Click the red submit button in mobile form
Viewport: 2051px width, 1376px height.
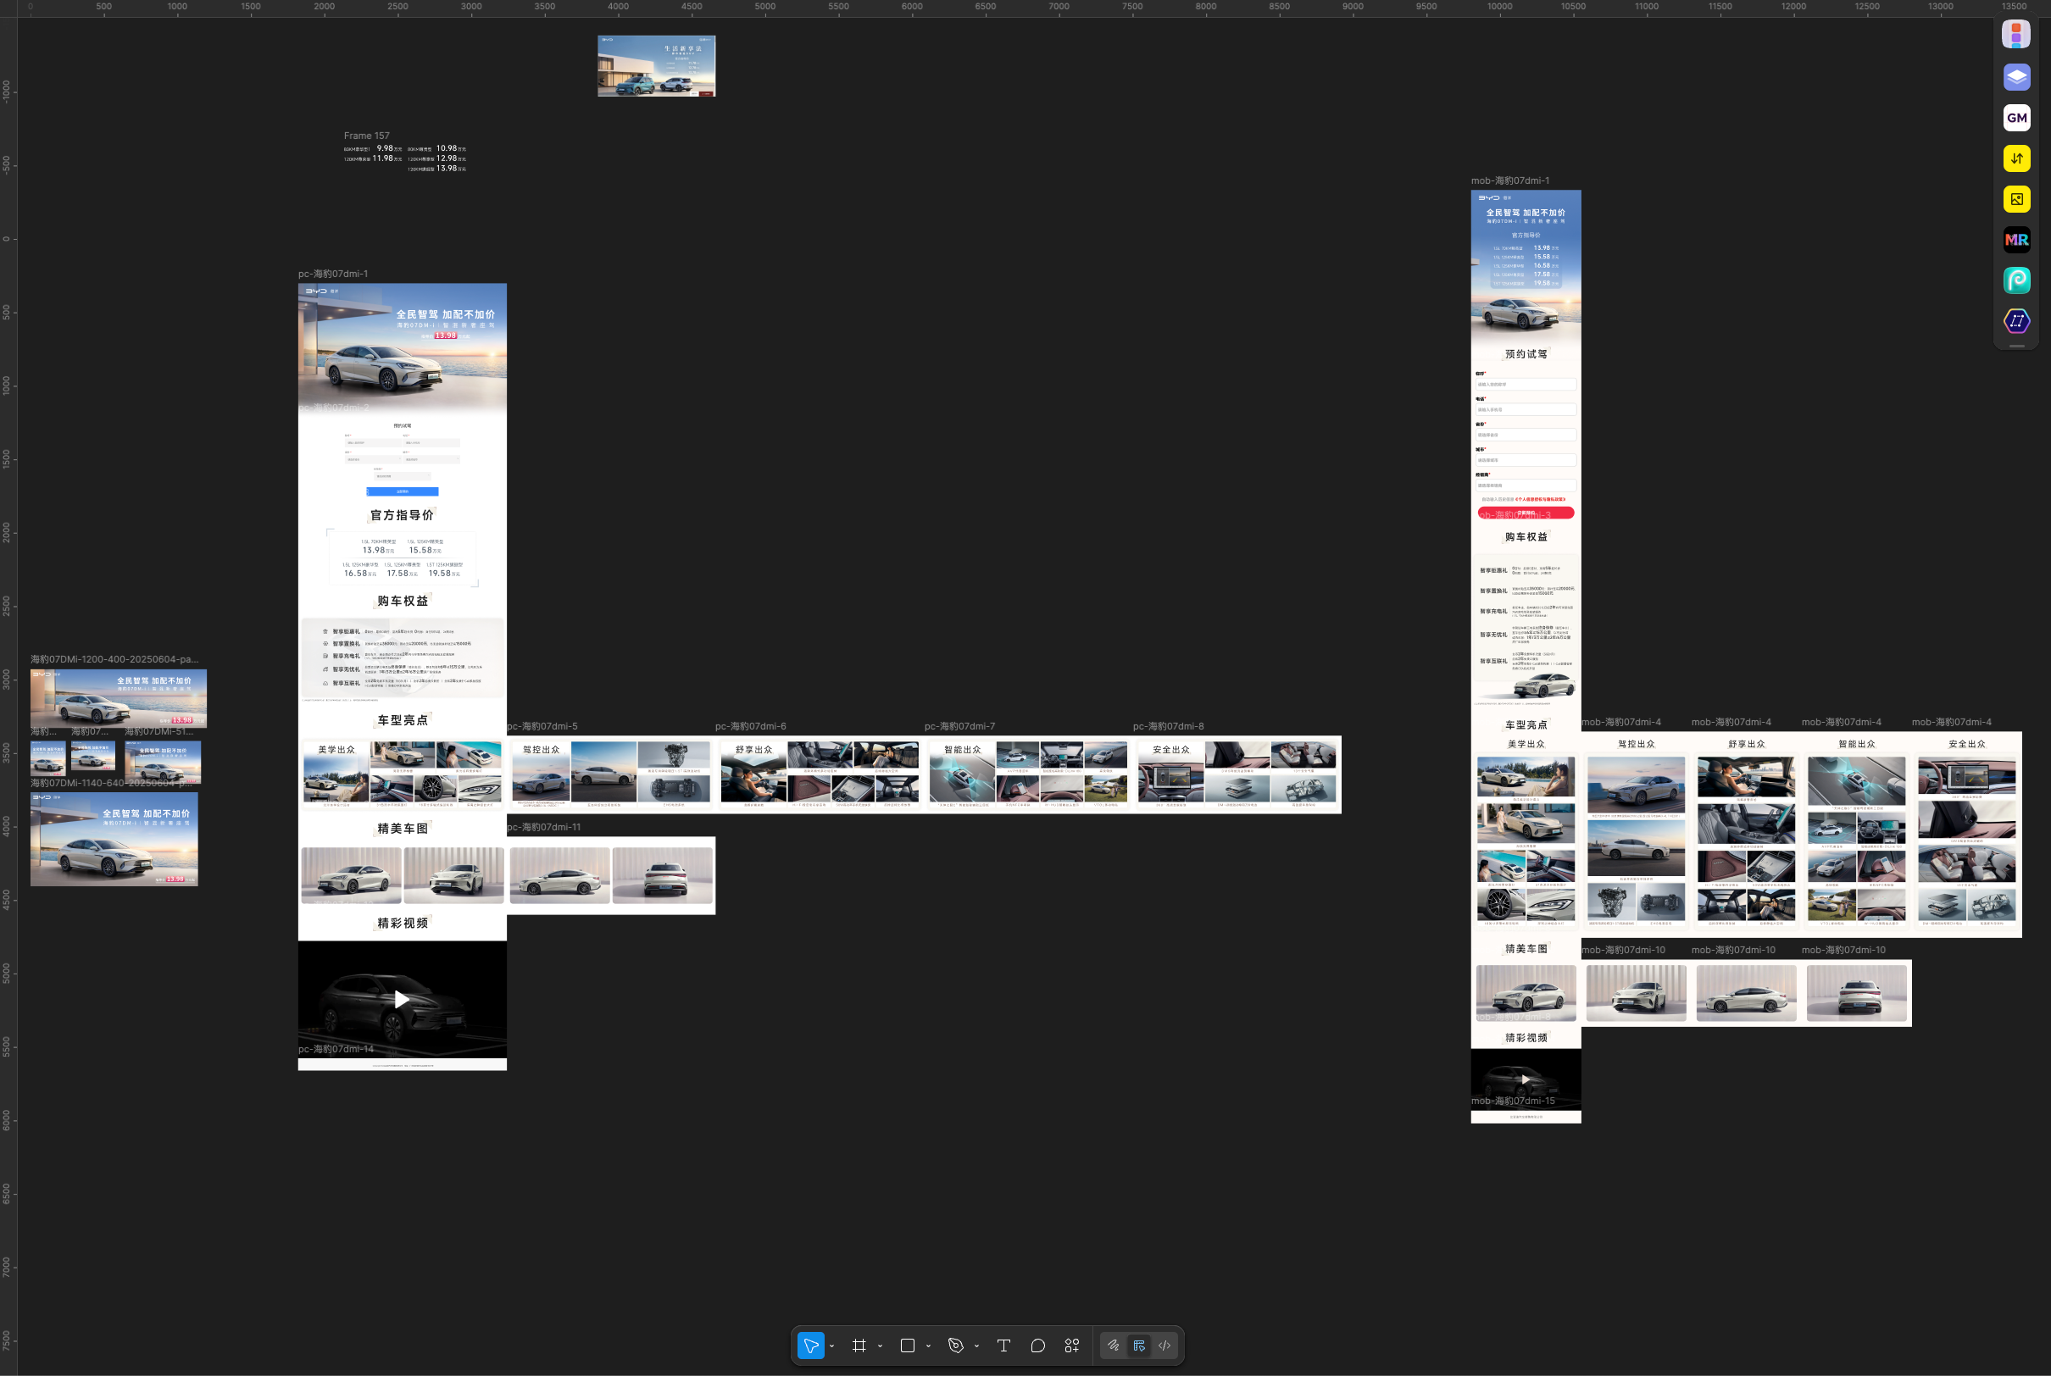coord(1526,513)
